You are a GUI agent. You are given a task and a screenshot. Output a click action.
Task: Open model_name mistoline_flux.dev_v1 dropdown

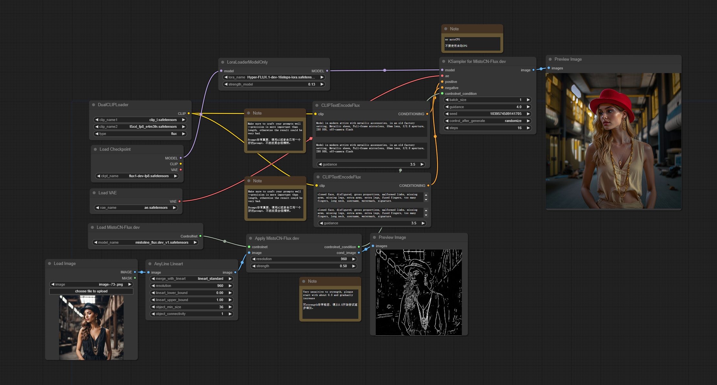tap(145, 242)
